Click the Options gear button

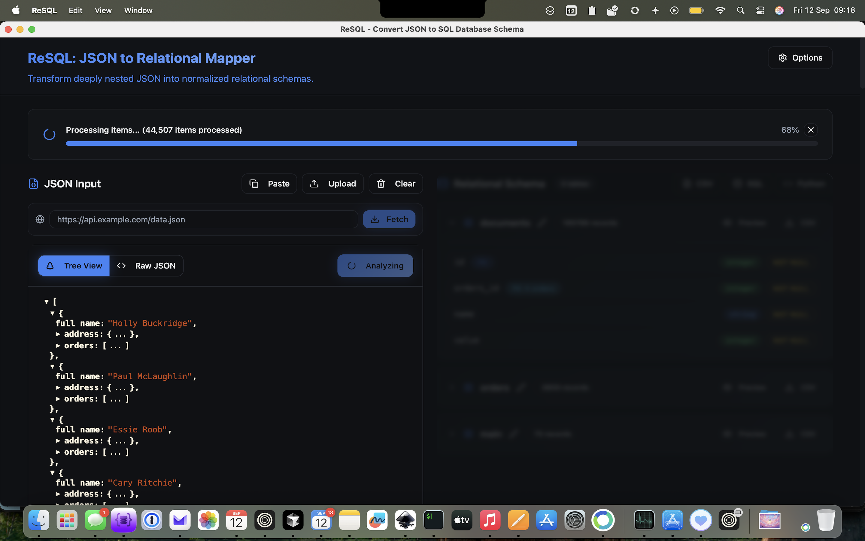[x=800, y=58]
